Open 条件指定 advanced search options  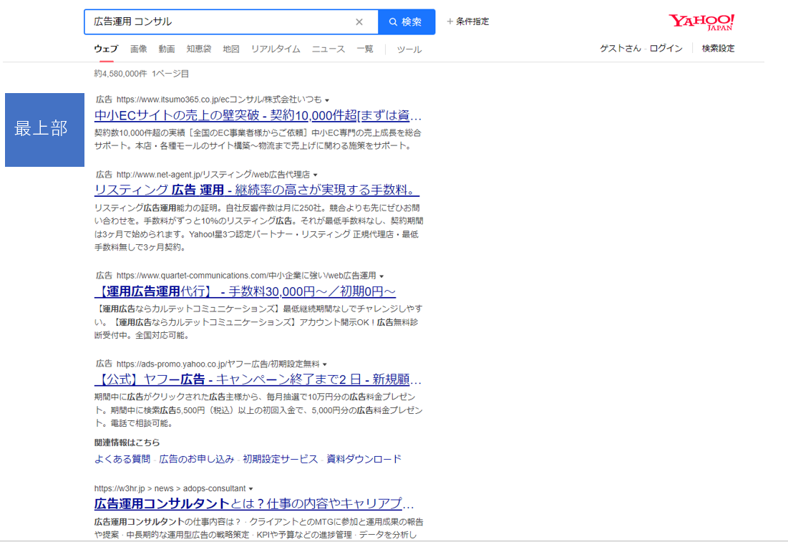pyautogui.click(x=468, y=21)
